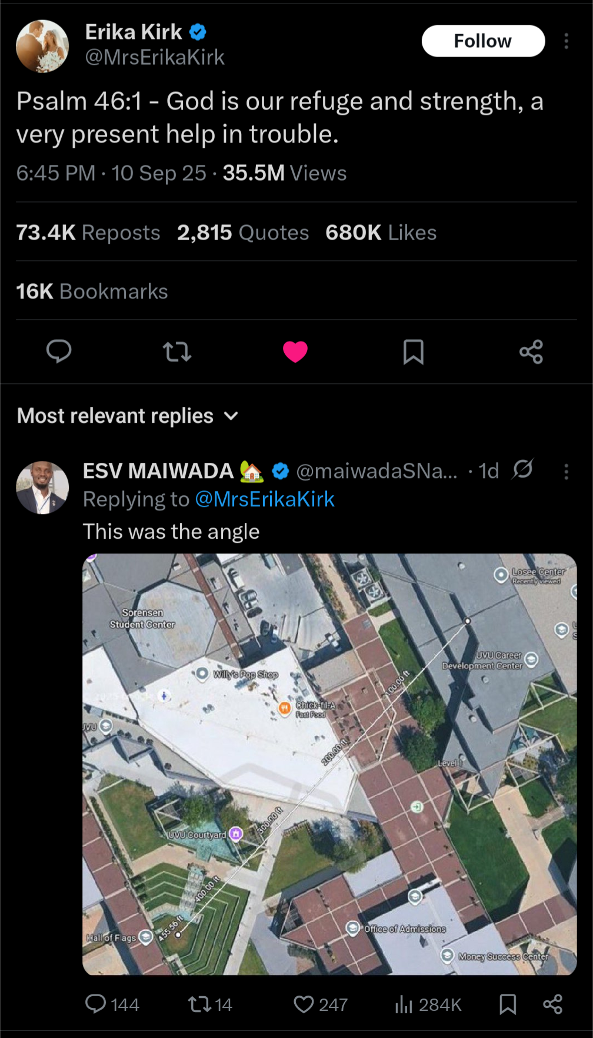Image resolution: width=593 pixels, height=1038 pixels.
Task: Tap ESV MAIWADA's avatar
Action: click(42, 488)
